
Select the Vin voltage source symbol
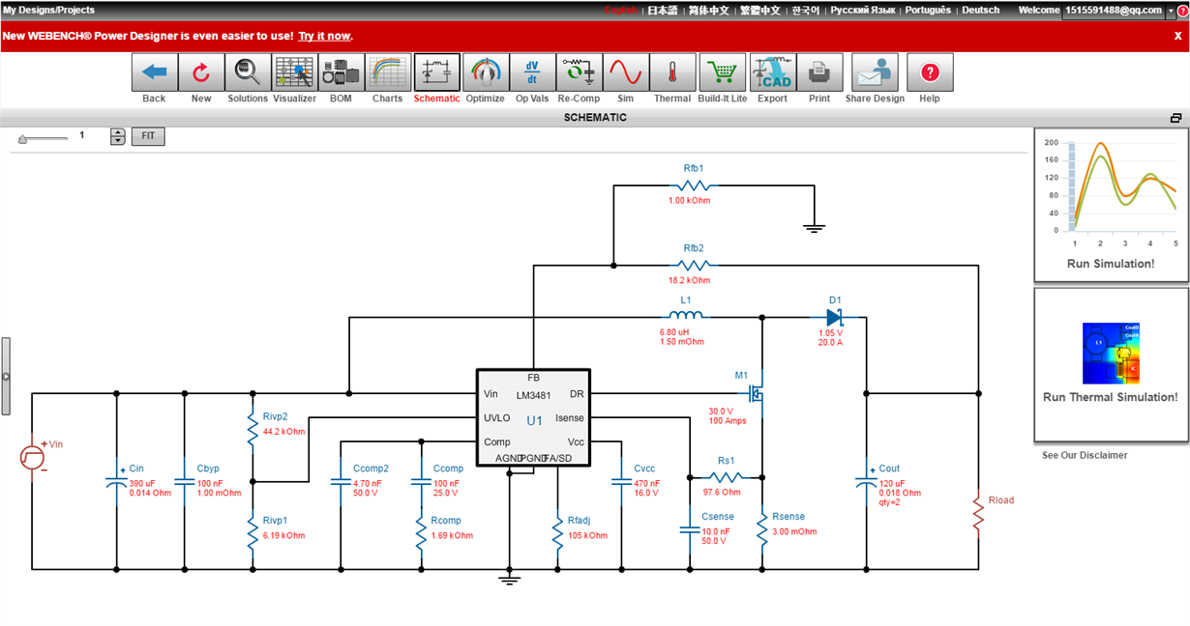point(32,457)
